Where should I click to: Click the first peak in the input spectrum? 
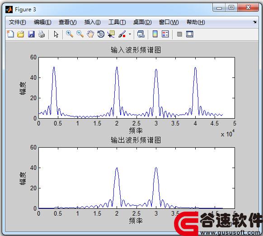54,67
